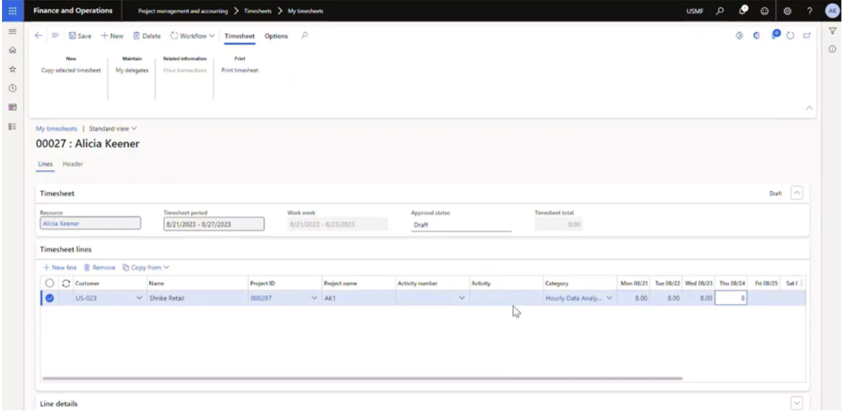Viewport: 847px width, 417px height.
Task: Open the app launcher waffle icon
Action: [x=11, y=11]
